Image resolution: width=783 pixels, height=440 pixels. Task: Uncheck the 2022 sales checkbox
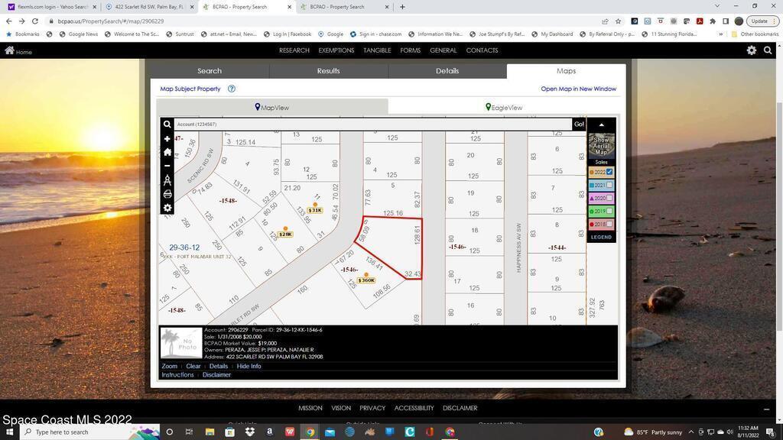click(x=609, y=172)
